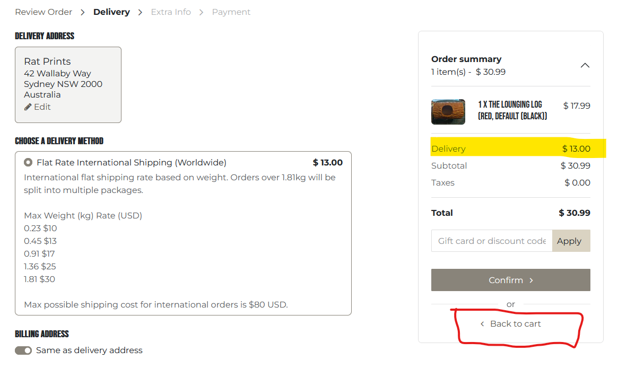Click the Order summary heading

pos(466,59)
